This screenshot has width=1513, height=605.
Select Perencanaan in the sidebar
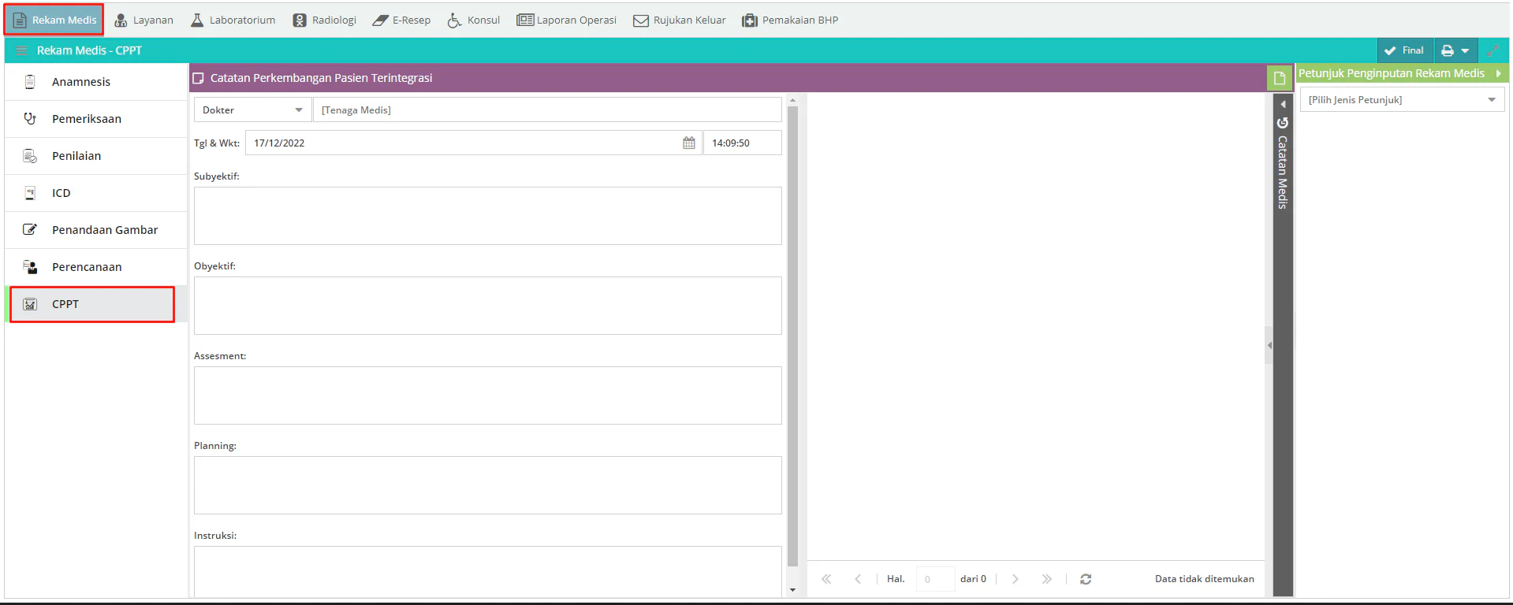tap(95, 267)
